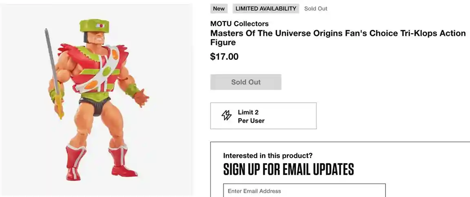Click the "Limit 2 Per User" text
Viewport: 470px width, 197px height.
coord(251,116)
